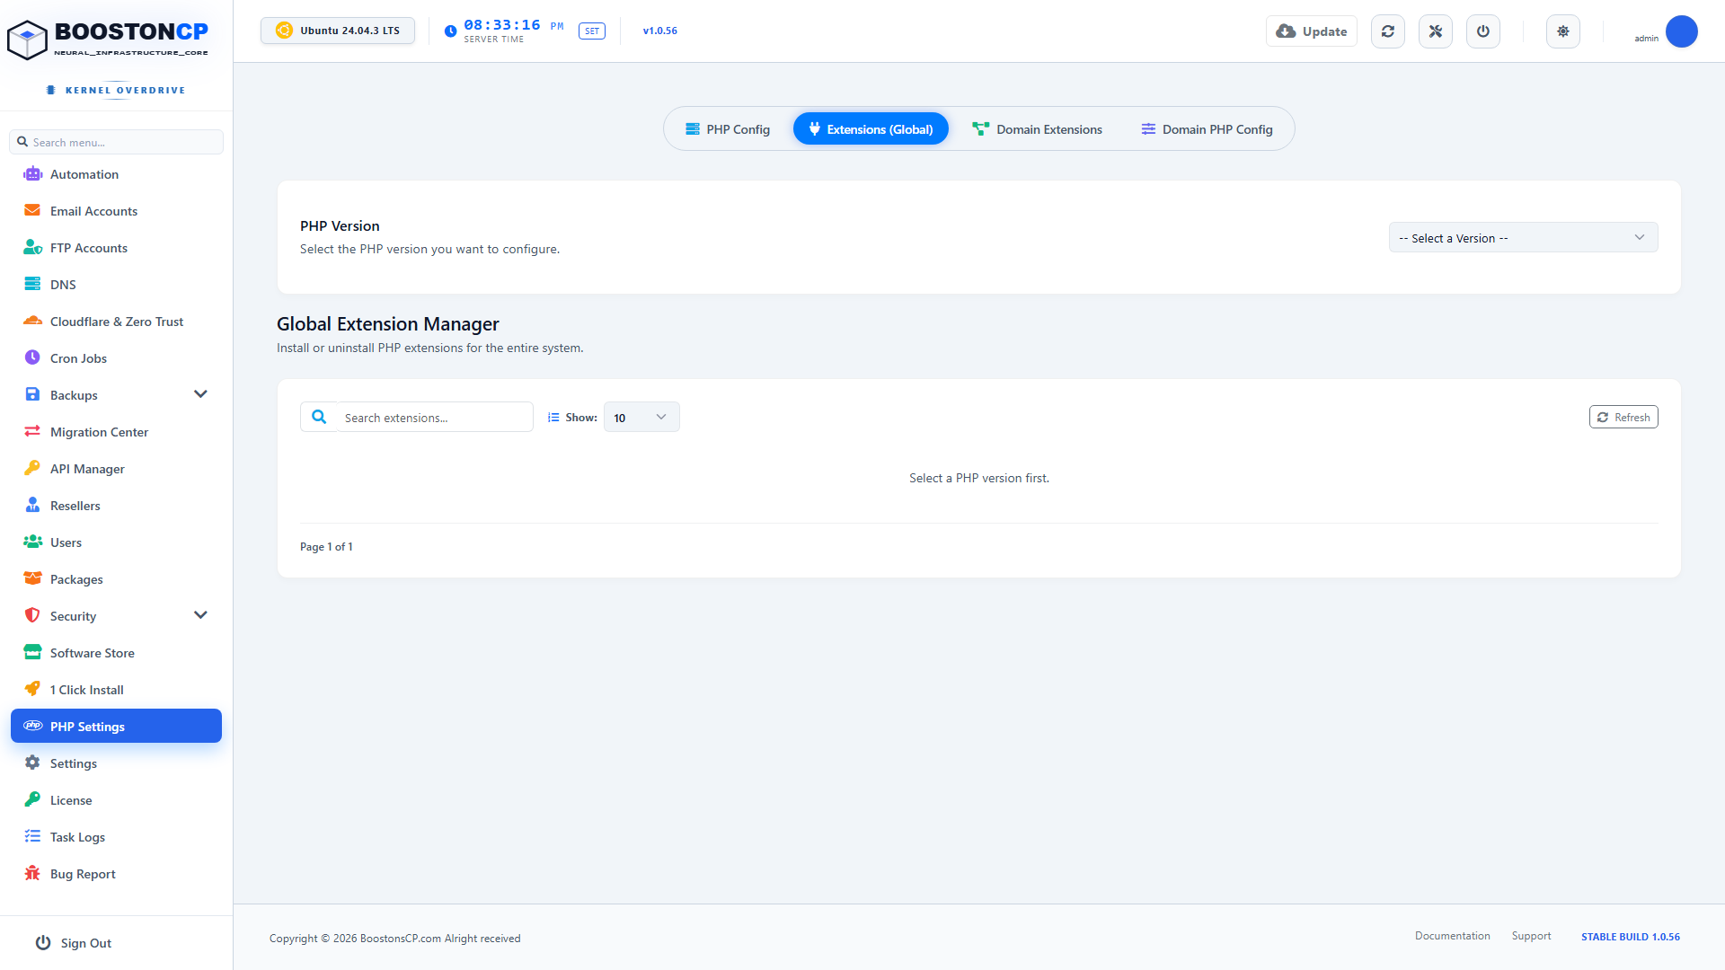Click the magnifier icon beside Search extensions
The width and height of the screenshot is (1725, 970).
point(319,417)
